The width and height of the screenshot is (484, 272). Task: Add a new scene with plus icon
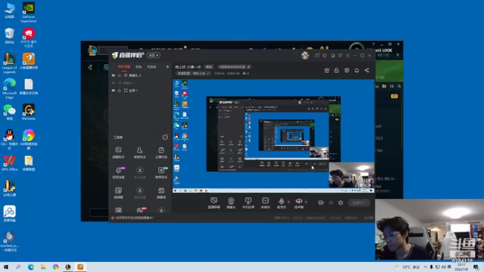pyautogui.click(x=168, y=66)
